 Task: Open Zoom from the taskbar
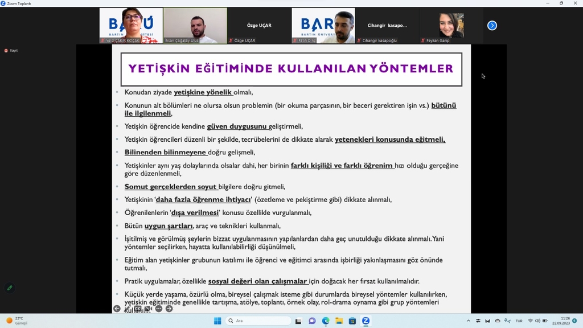[x=366, y=321]
